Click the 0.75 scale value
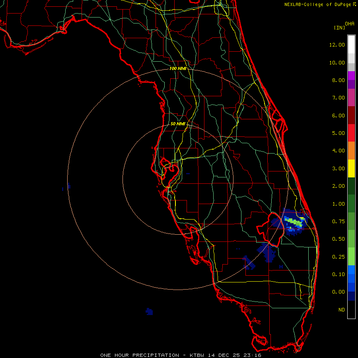 [339, 222]
